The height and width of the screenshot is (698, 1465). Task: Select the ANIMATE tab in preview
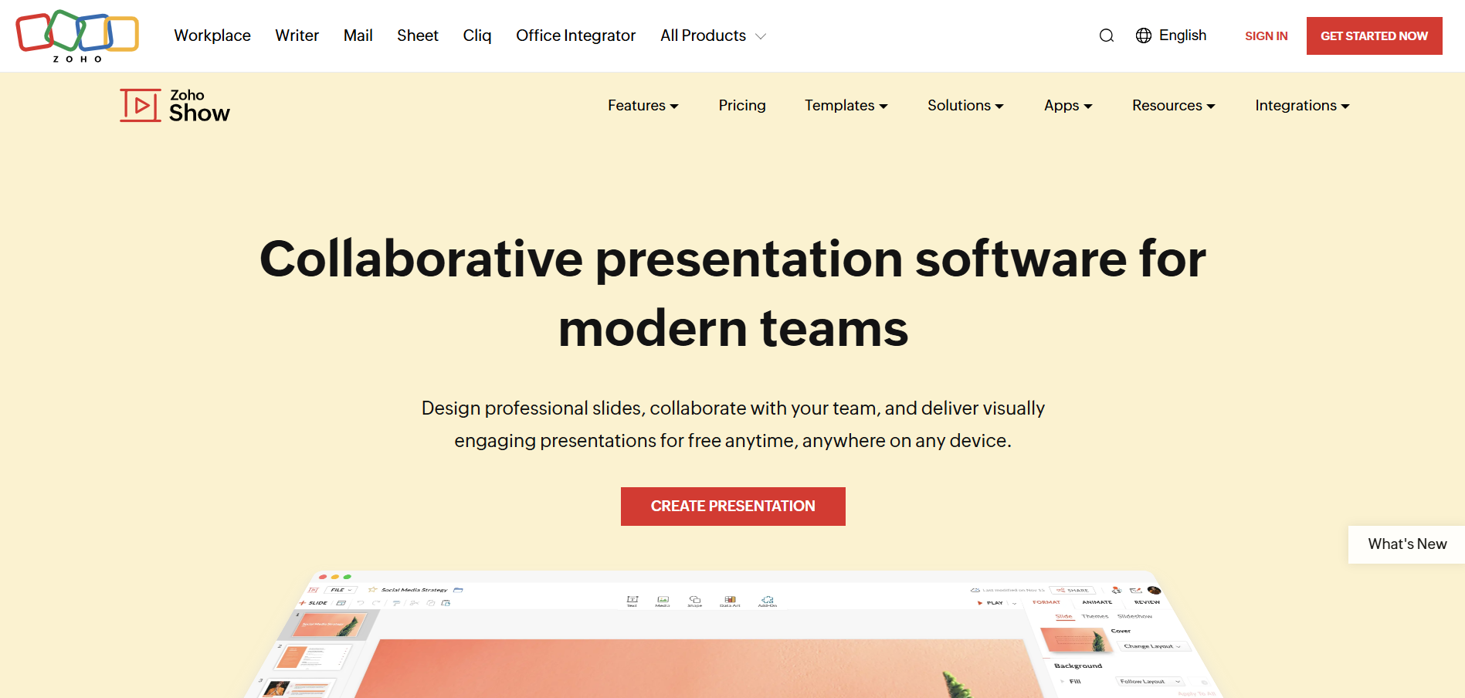click(x=1097, y=602)
